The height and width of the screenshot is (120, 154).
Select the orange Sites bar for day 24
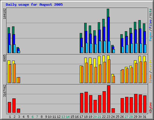click(x=114, y=79)
